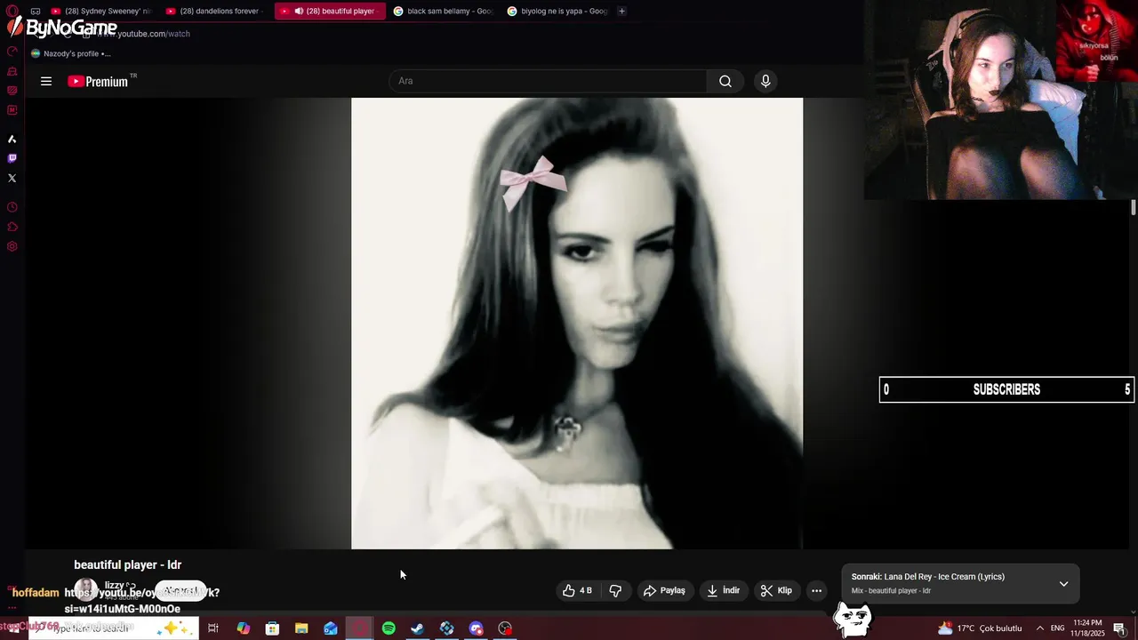Screen dimensions: 1138x640
Task: Open Discord from the taskbar
Action: [477, 628]
